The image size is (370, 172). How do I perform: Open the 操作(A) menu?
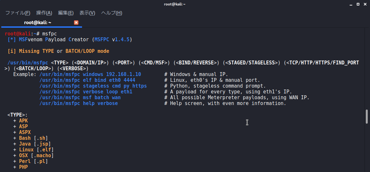point(44,13)
